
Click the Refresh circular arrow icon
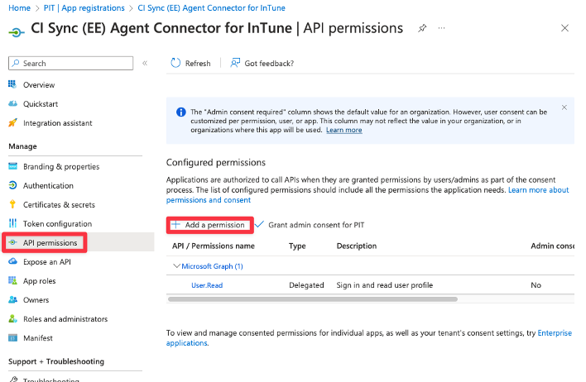tap(175, 63)
